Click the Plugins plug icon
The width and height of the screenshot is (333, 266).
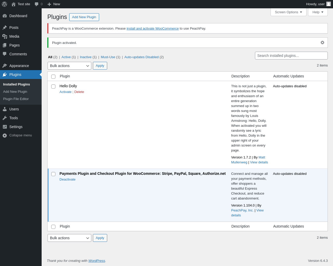click(x=5, y=75)
